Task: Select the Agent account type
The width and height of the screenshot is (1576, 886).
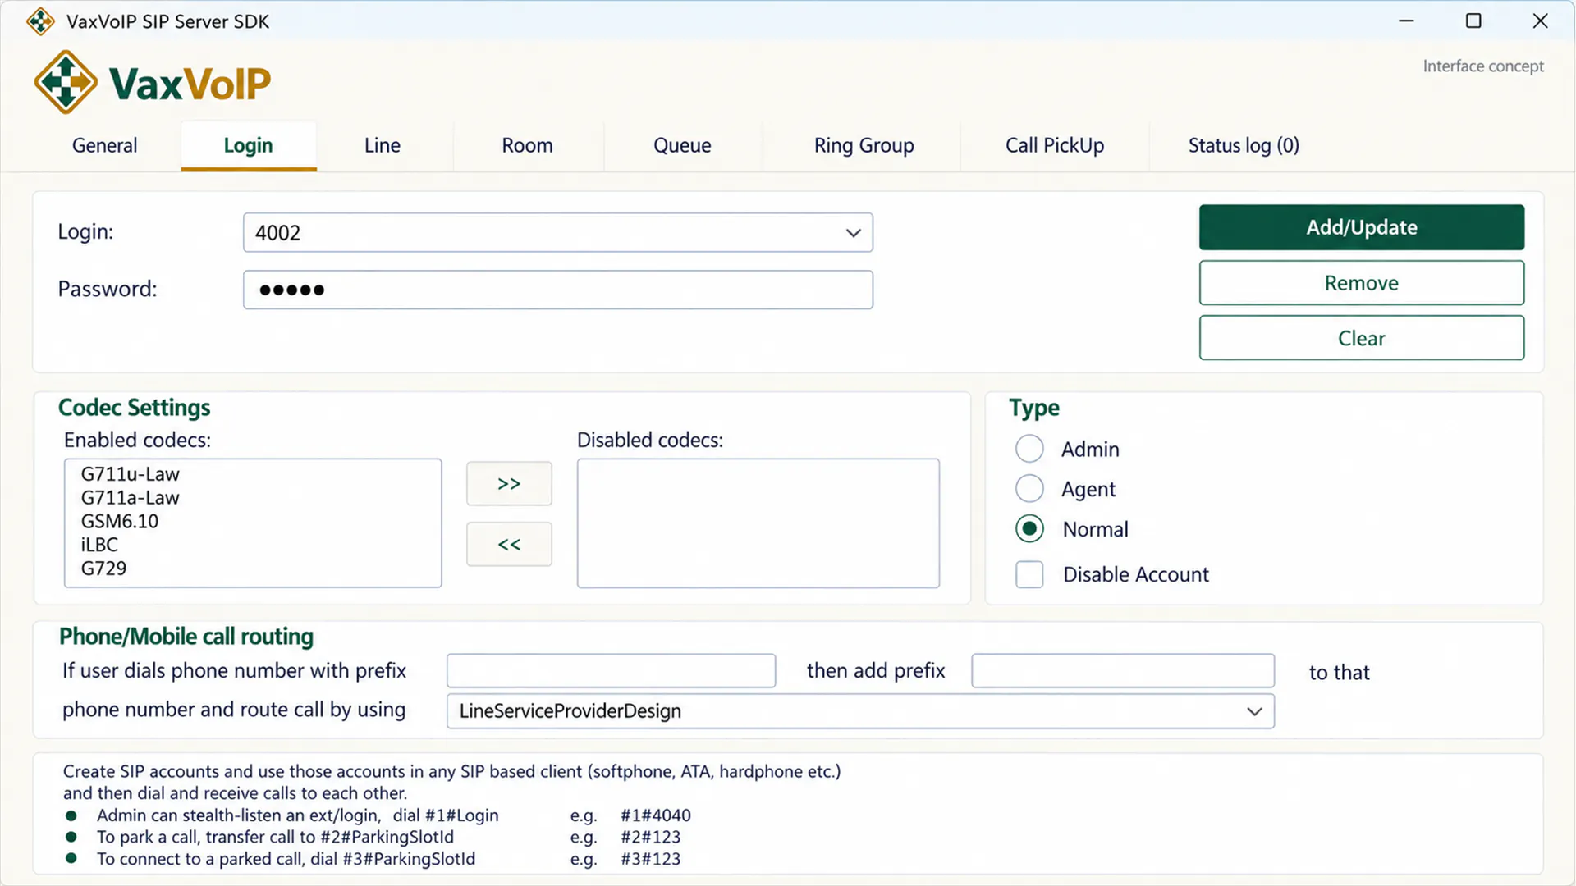Action: click(1029, 489)
